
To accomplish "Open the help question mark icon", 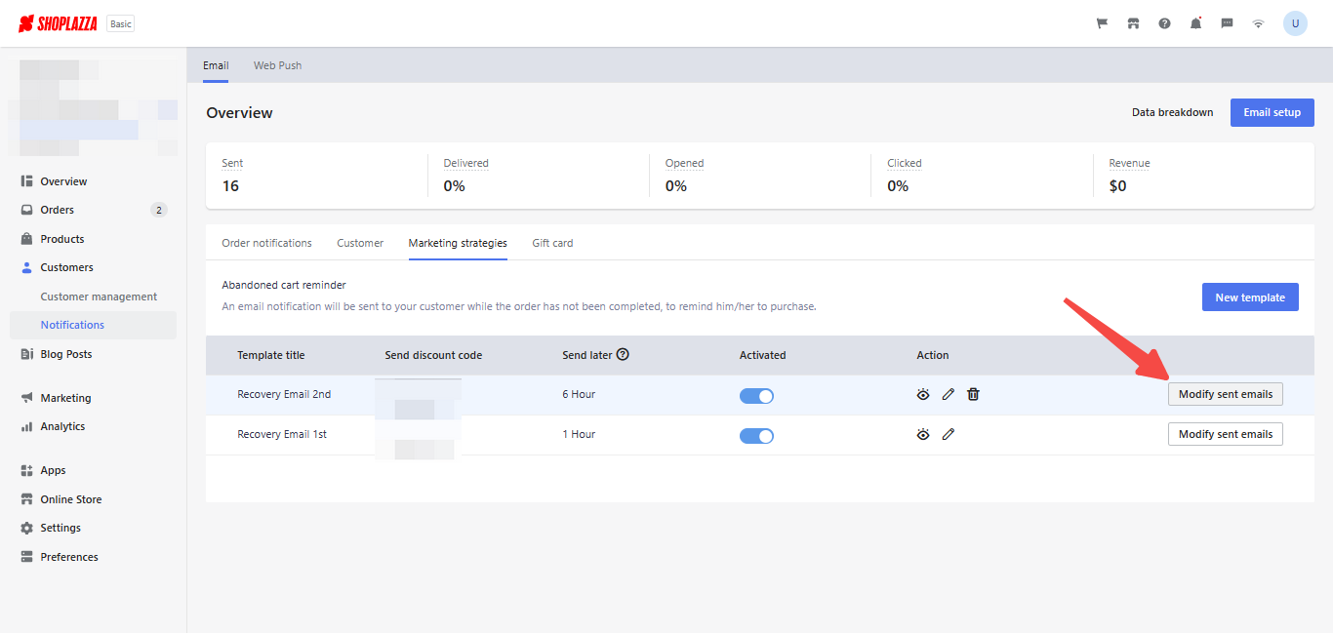I will (1164, 23).
